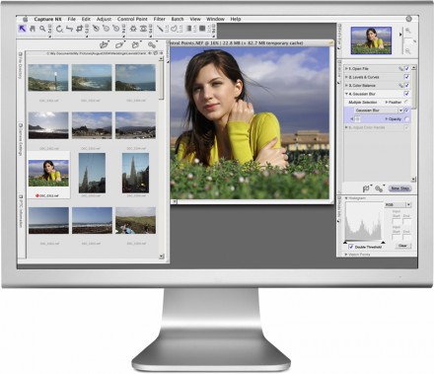
Task: Expand the Levels & Curves step
Action: (x=346, y=77)
